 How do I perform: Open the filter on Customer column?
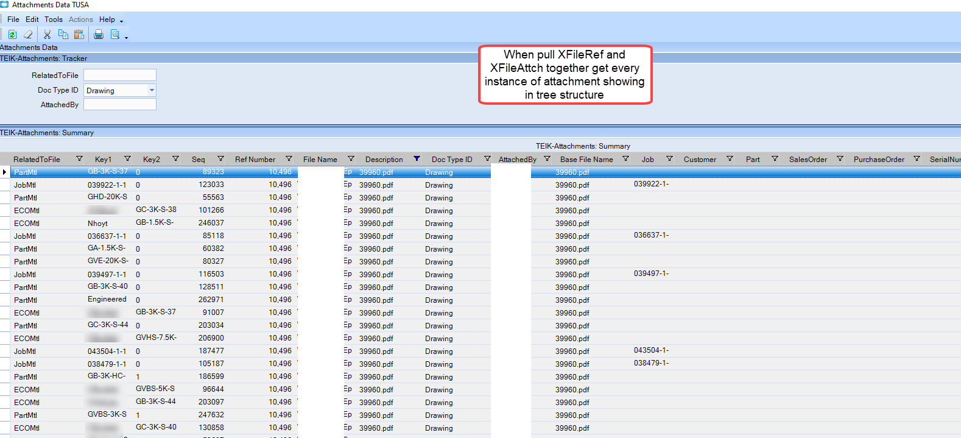(x=730, y=159)
